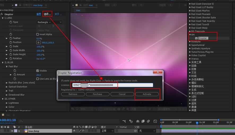The width and height of the screenshot is (235, 135).
Task: Open the Type Rectangle dropdown
Action: (49, 22)
